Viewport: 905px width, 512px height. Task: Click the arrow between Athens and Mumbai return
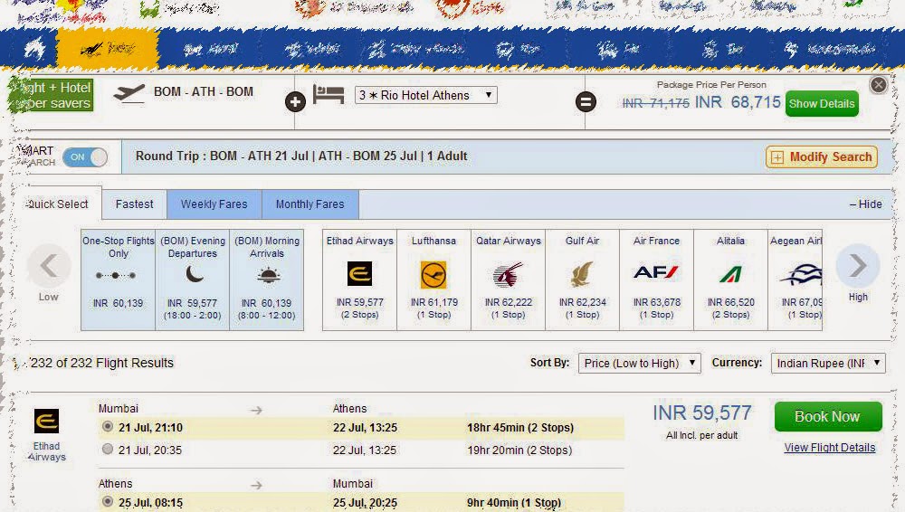[256, 486]
